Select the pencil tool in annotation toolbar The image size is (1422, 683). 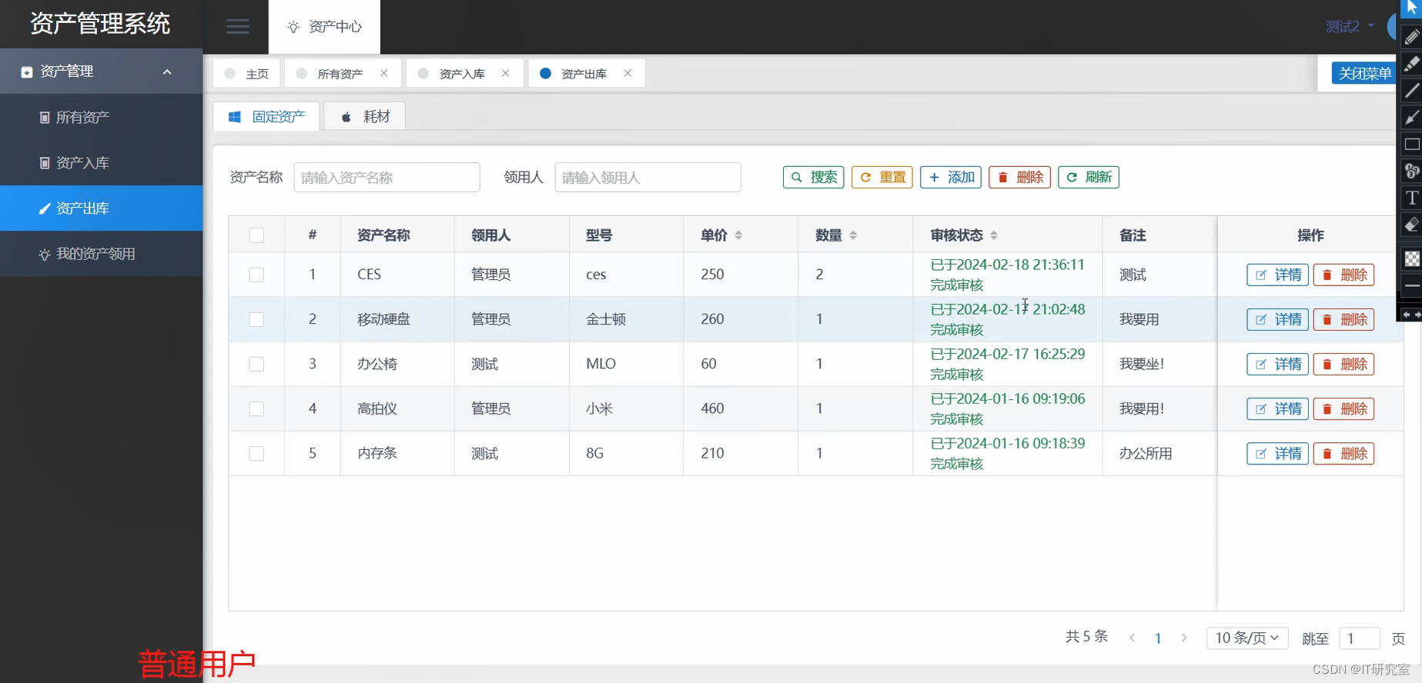pyautogui.click(x=1411, y=36)
